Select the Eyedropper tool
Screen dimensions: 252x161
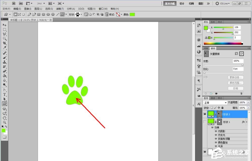click(5, 48)
